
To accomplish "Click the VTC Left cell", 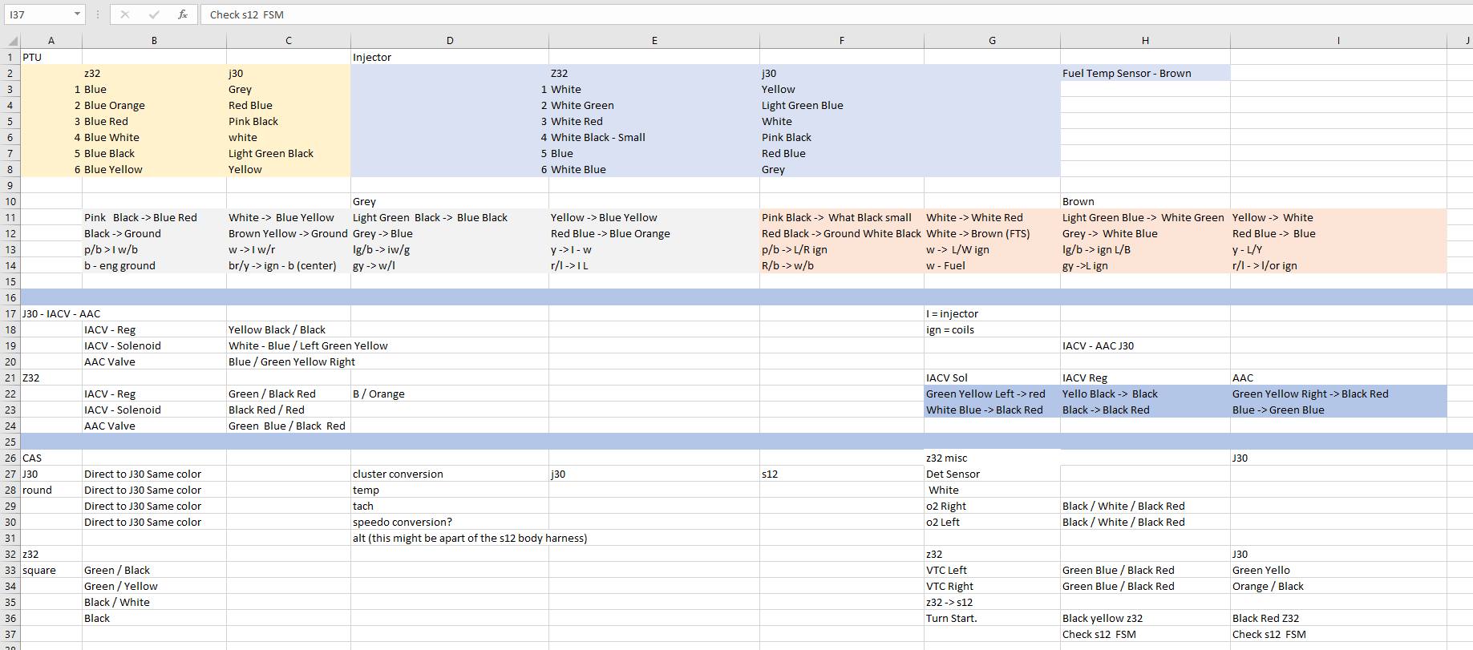I will click(x=992, y=570).
